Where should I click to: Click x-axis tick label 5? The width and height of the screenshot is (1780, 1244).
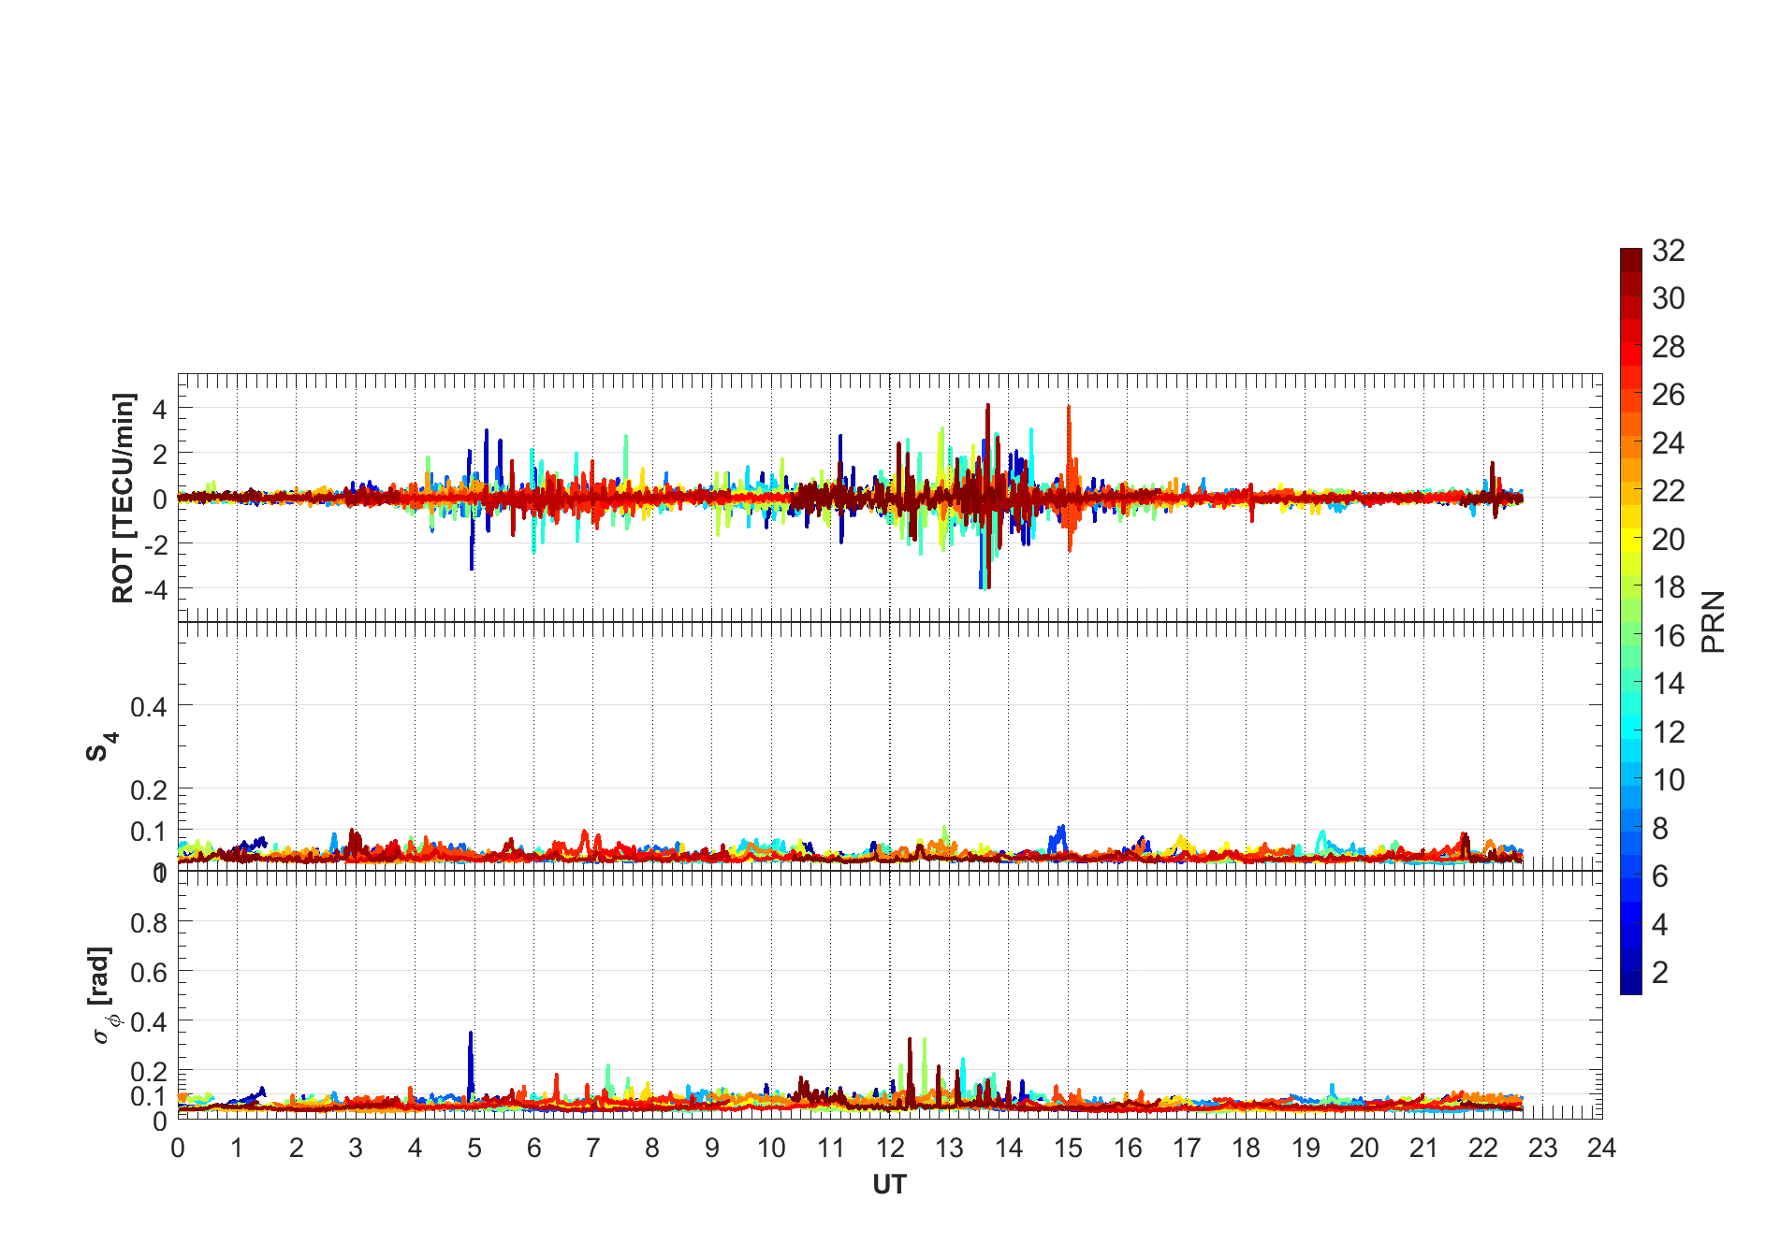click(x=474, y=1148)
